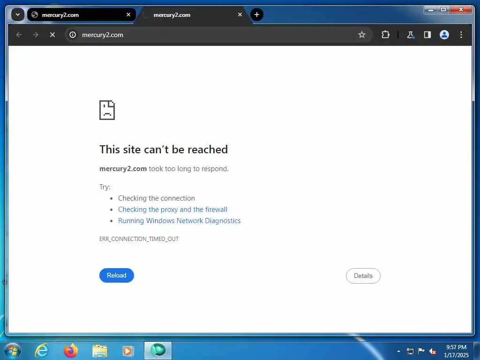This screenshot has width=480, height=360.
Task: Open the Windows Start button
Action: 13,351
